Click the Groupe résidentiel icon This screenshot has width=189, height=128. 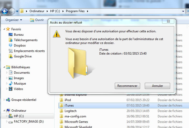pyautogui.click(x=8, y=100)
